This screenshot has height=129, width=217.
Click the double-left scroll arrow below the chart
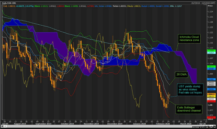(x=3, y=126)
